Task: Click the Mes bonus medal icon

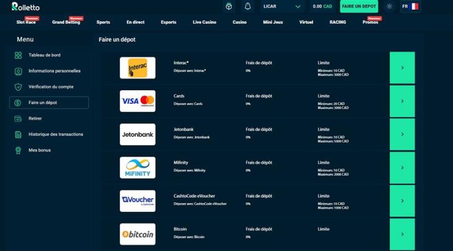Action: [18, 150]
